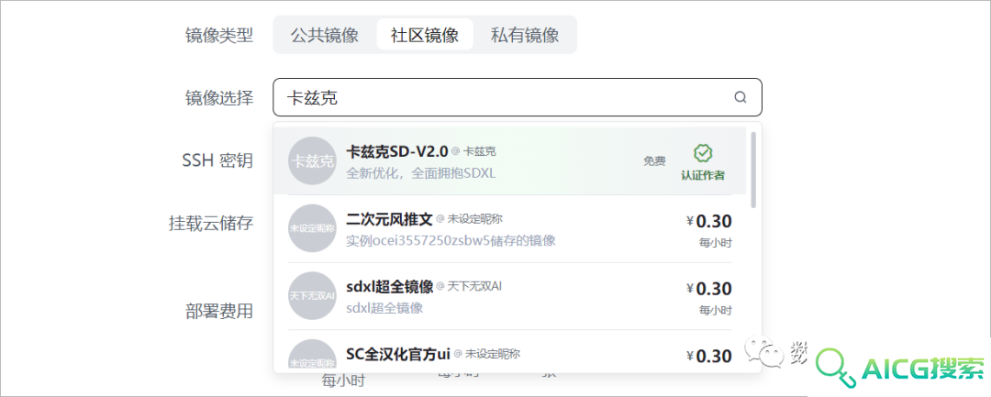Click author name @卡兹克 next to title

[x=474, y=151]
